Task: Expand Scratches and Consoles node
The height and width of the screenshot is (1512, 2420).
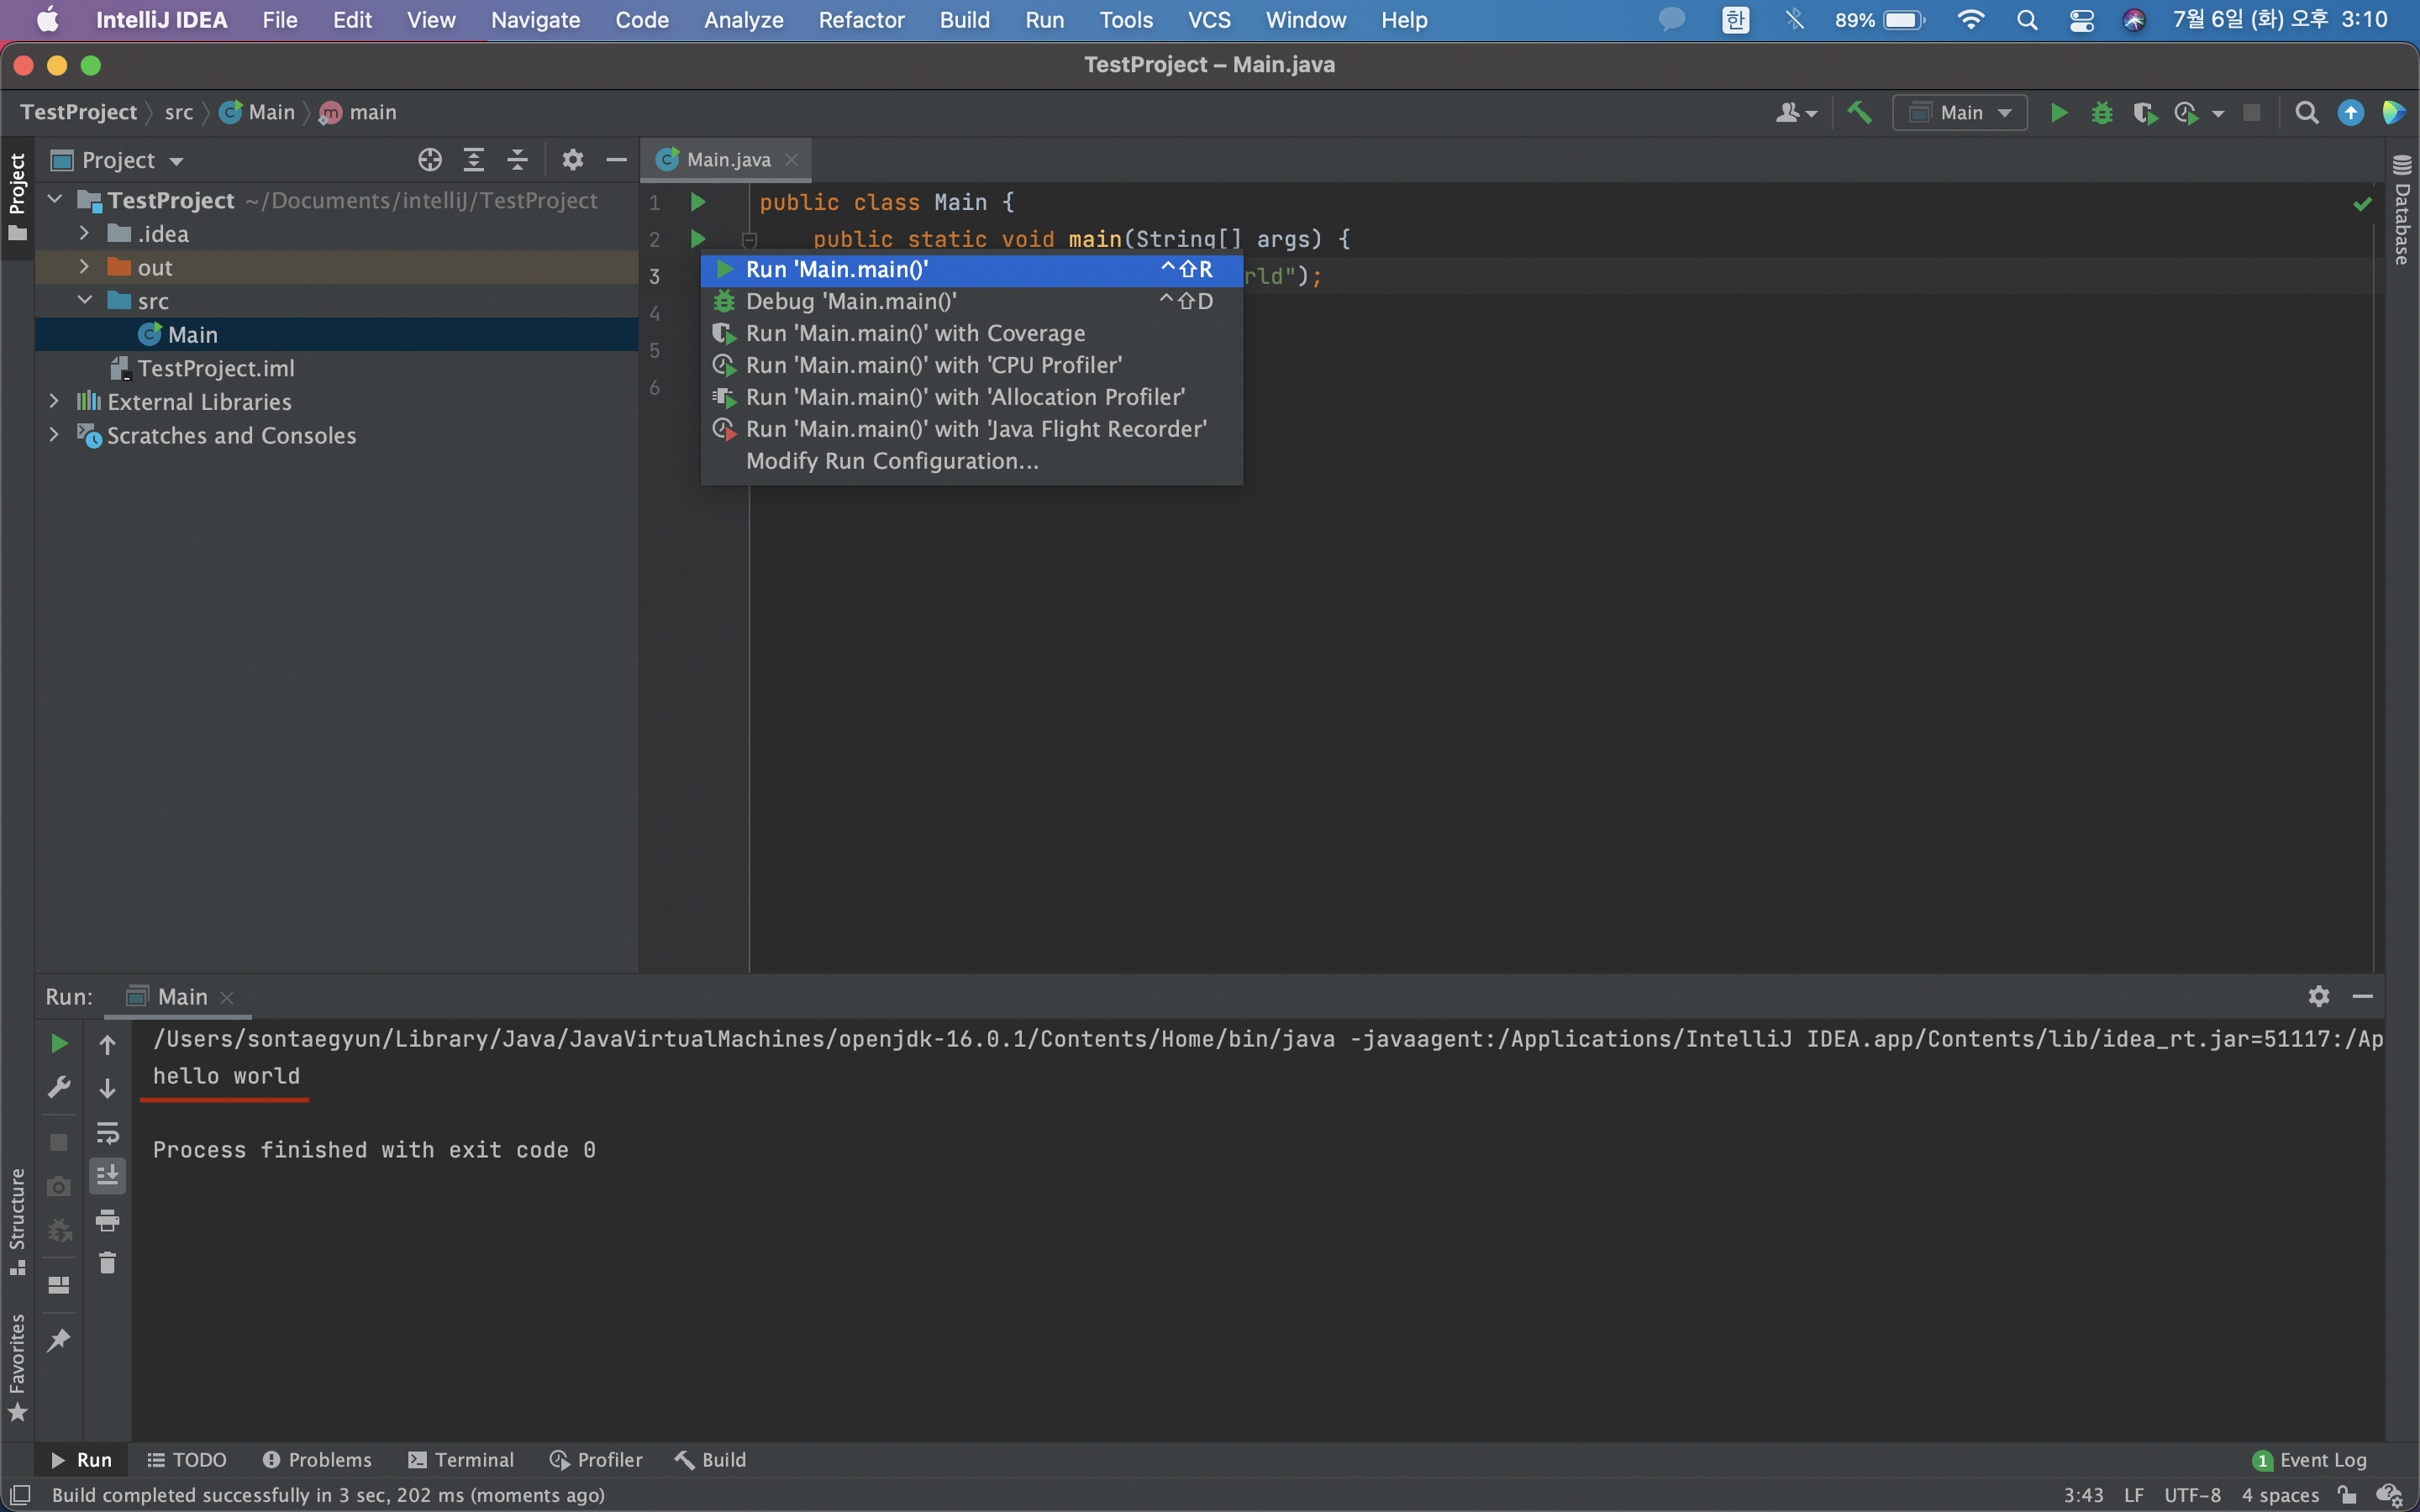Action: (x=55, y=435)
